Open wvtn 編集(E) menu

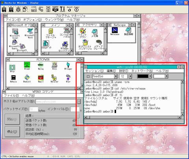tap(111, 71)
